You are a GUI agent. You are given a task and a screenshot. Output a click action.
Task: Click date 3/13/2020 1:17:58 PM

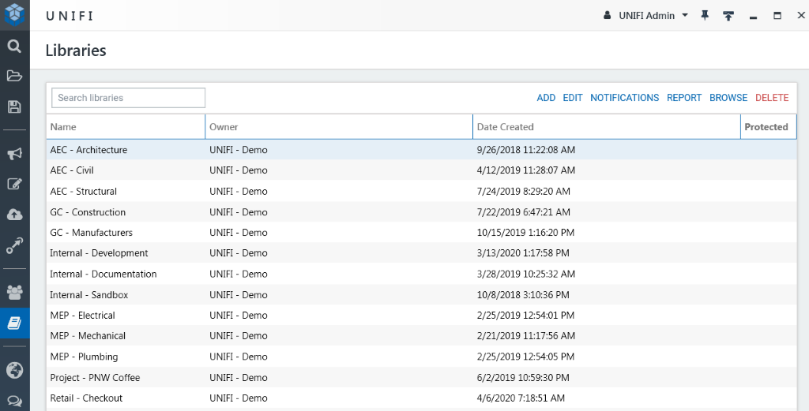[523, 253]
